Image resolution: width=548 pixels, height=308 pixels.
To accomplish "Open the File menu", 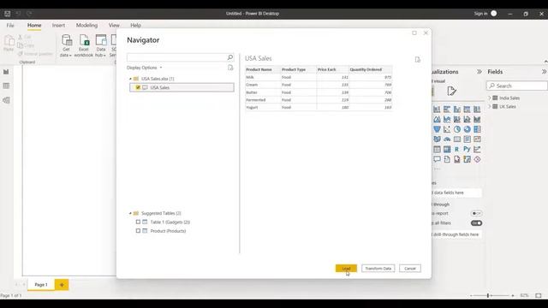I will (10, 25).
